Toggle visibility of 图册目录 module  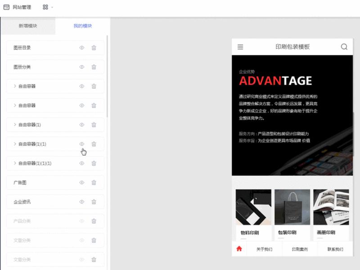click(x=82, y=48)
